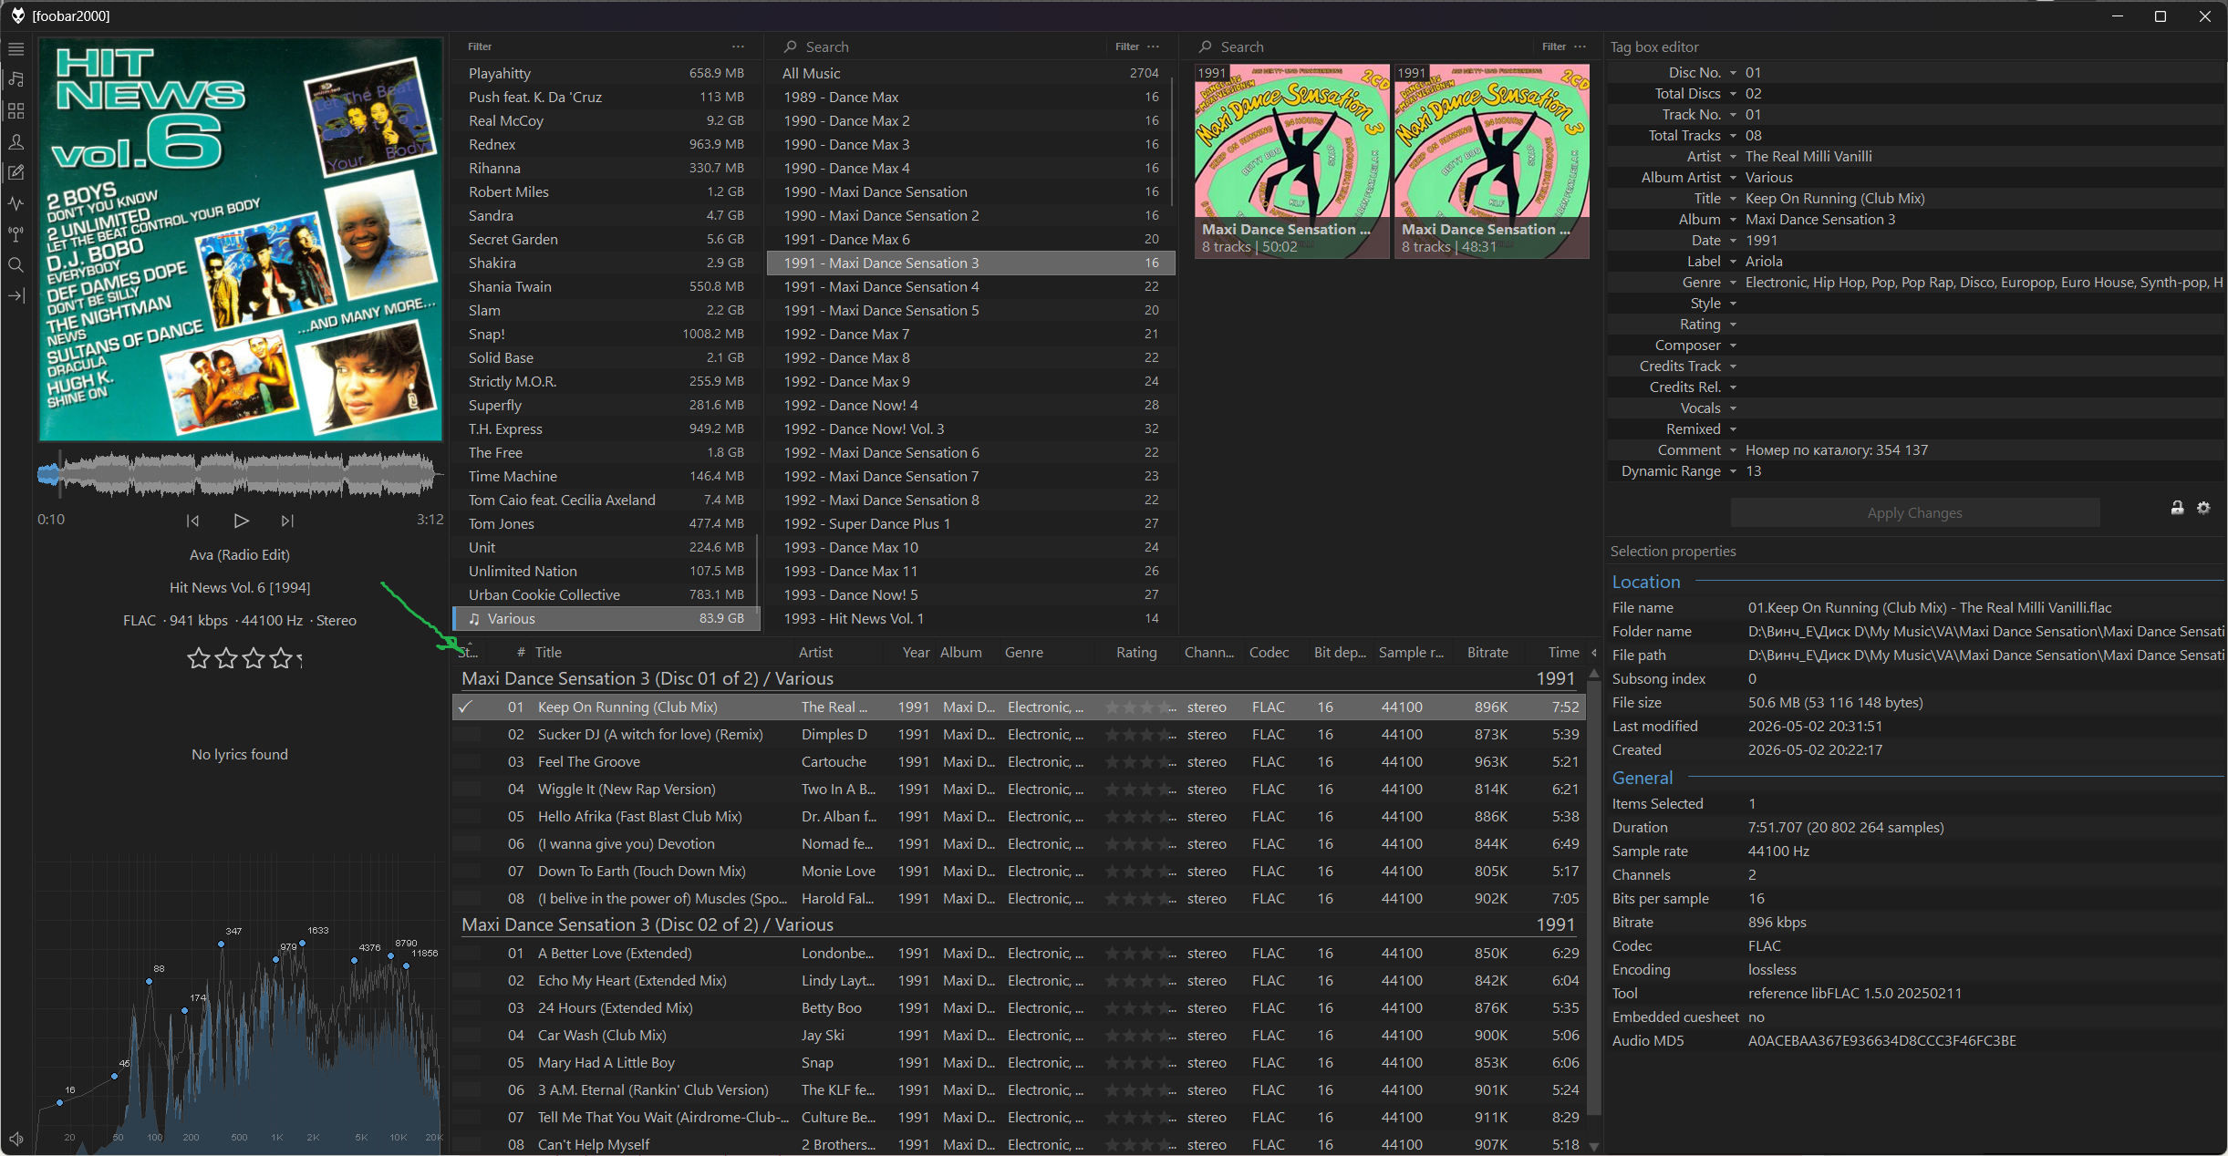Open the radio antenna sidebar icon
The height and width of the screenshot is (1156, 2228).
point(16,234)
